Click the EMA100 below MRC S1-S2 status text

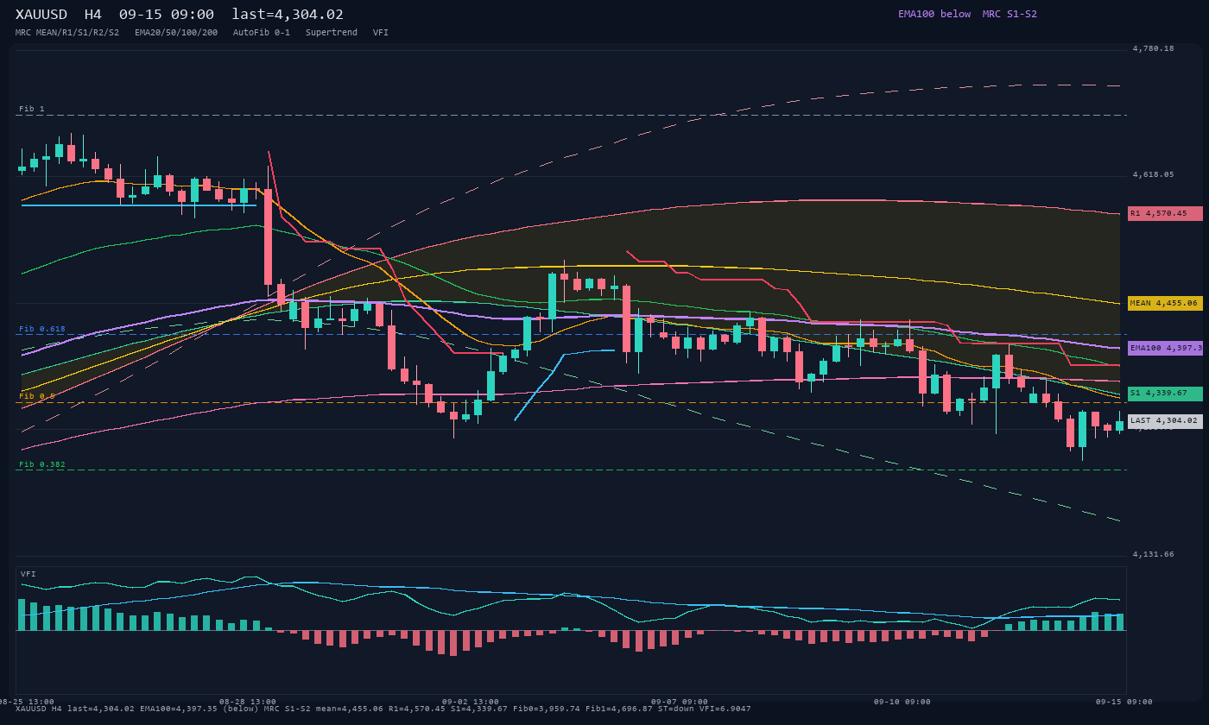click(967, 14)
